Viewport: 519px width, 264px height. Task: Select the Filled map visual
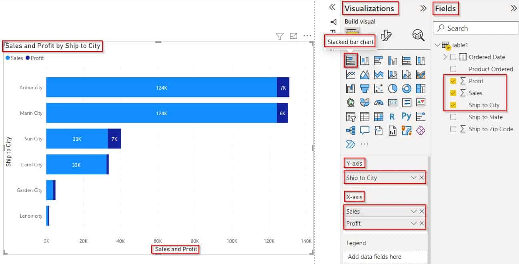(365, 102)
